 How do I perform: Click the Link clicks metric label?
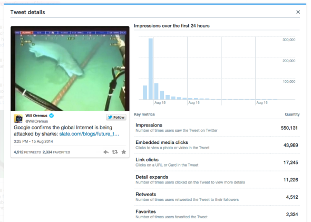pyautogui.click(x=147, y=160)
